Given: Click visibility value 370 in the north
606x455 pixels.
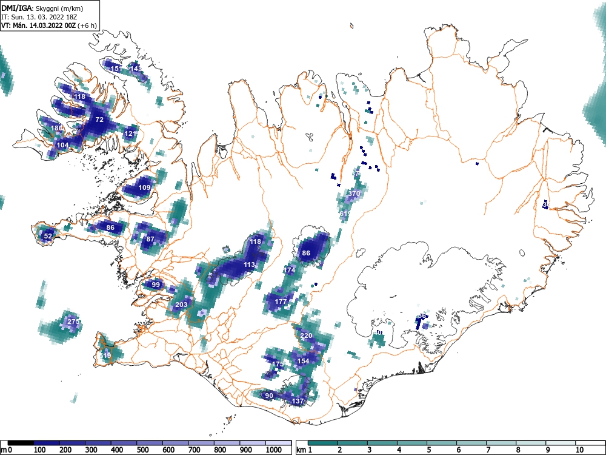Looking at the screenshot, I should [x=354, y=194].
